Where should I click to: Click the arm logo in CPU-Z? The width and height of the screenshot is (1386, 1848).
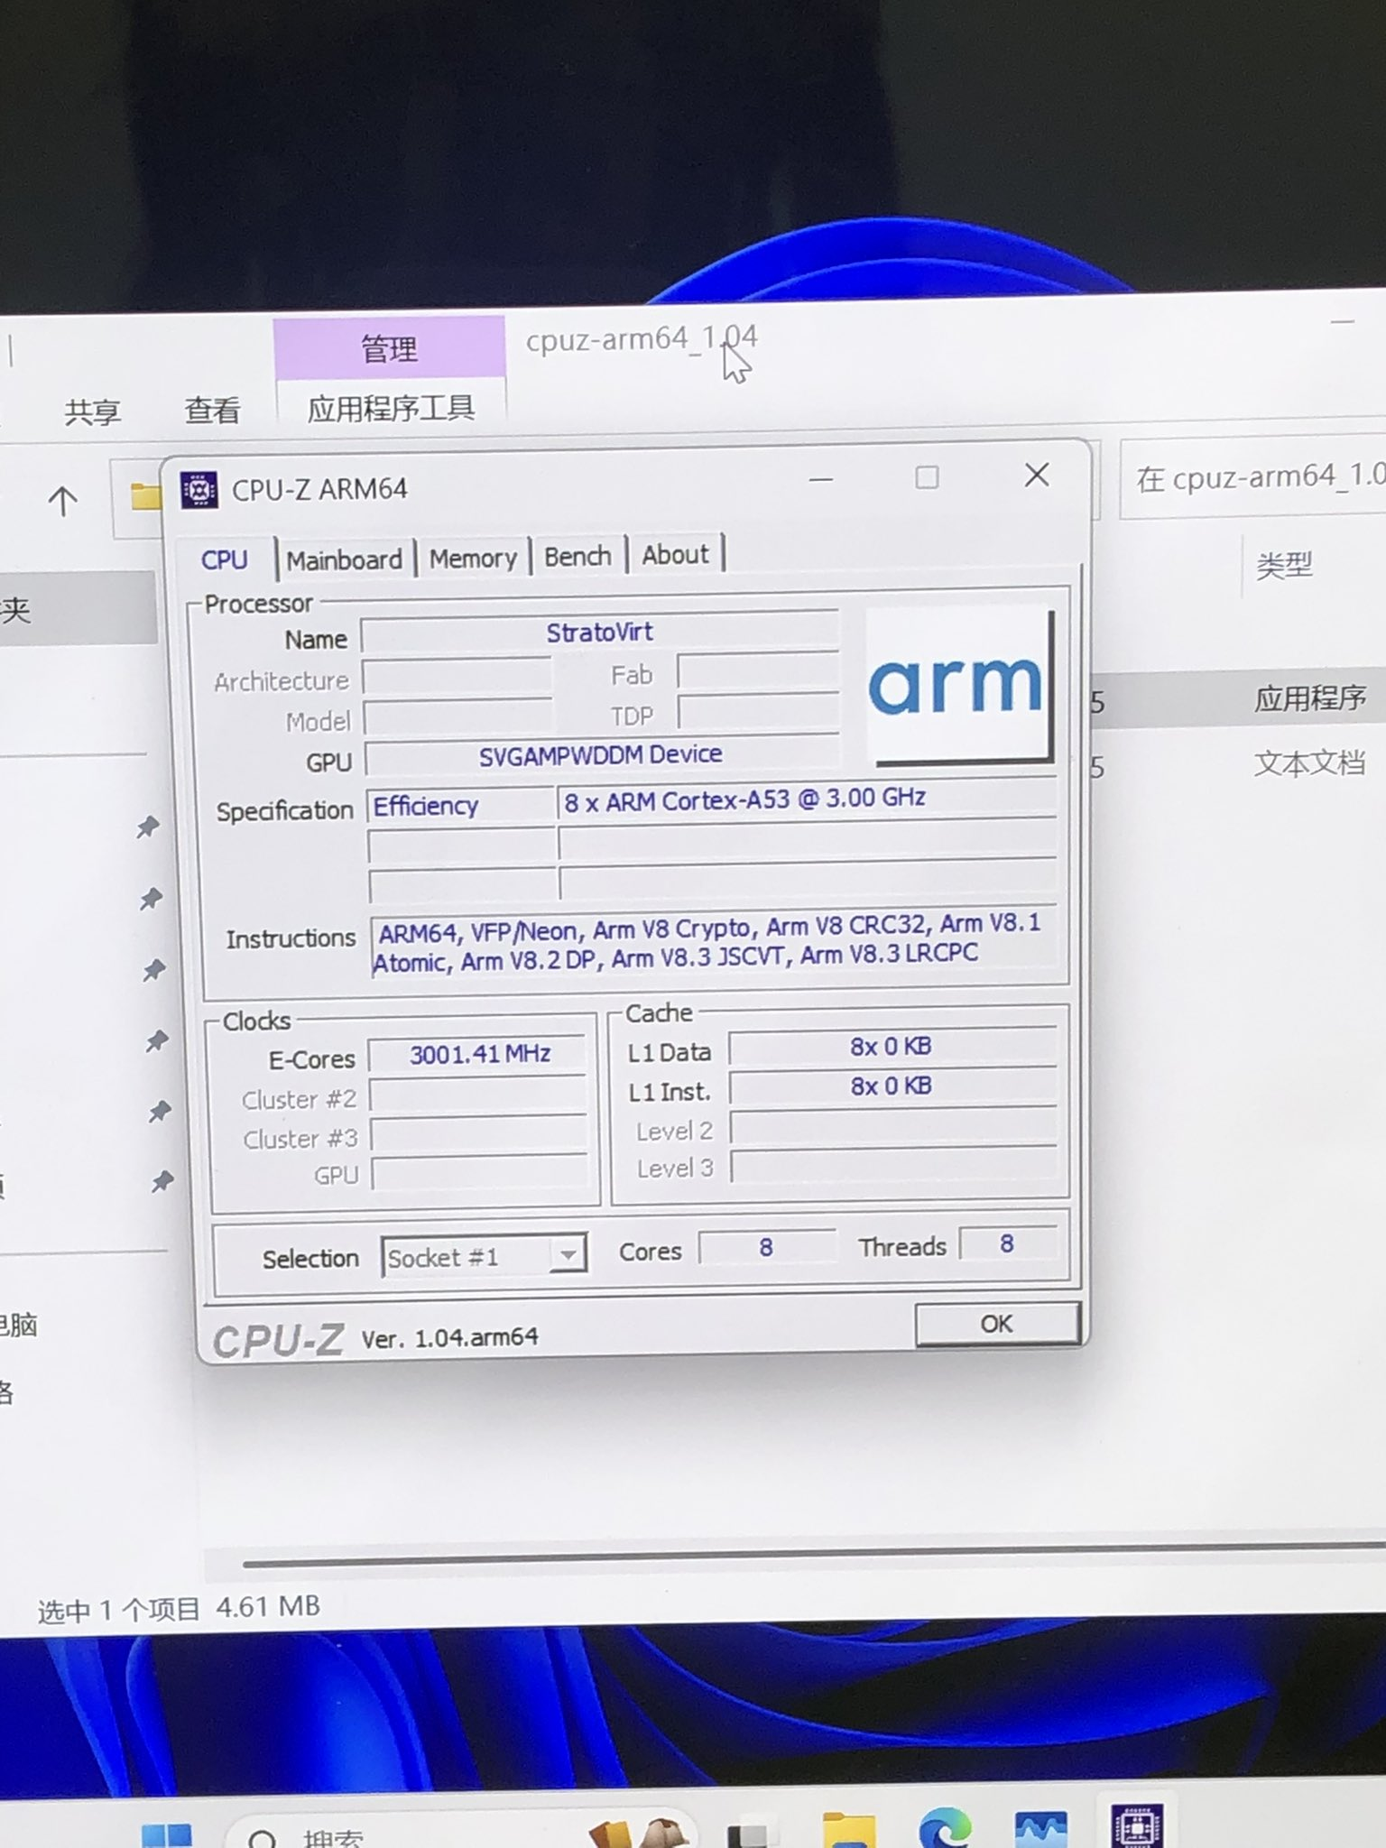point(957,686)
